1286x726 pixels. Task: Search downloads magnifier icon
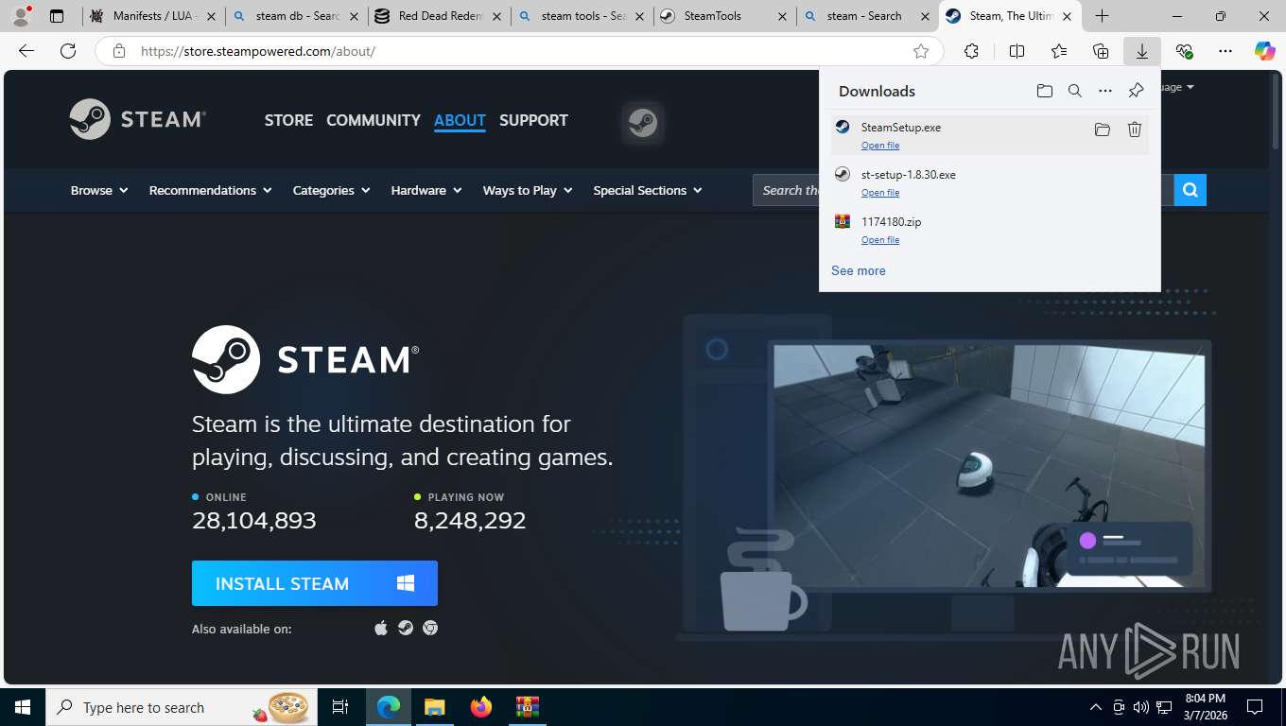(x=1074, y=91)
